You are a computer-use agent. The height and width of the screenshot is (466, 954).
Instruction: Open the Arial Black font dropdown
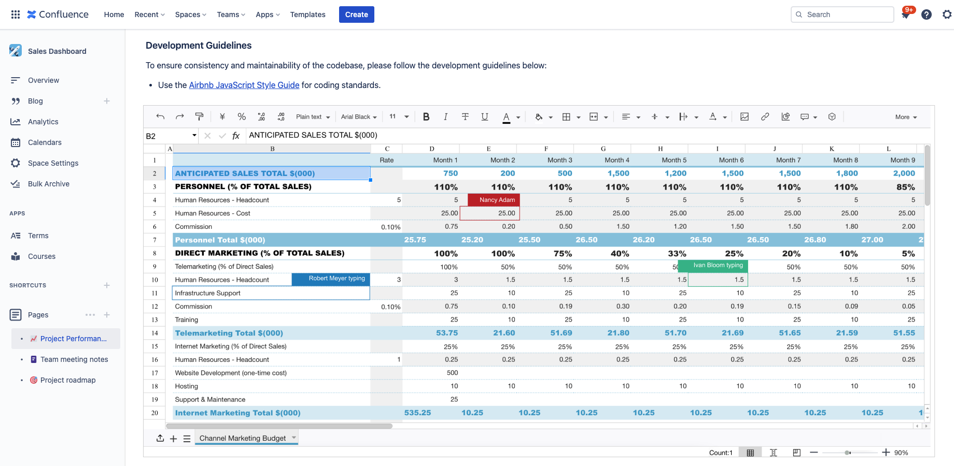pos(358,116)
